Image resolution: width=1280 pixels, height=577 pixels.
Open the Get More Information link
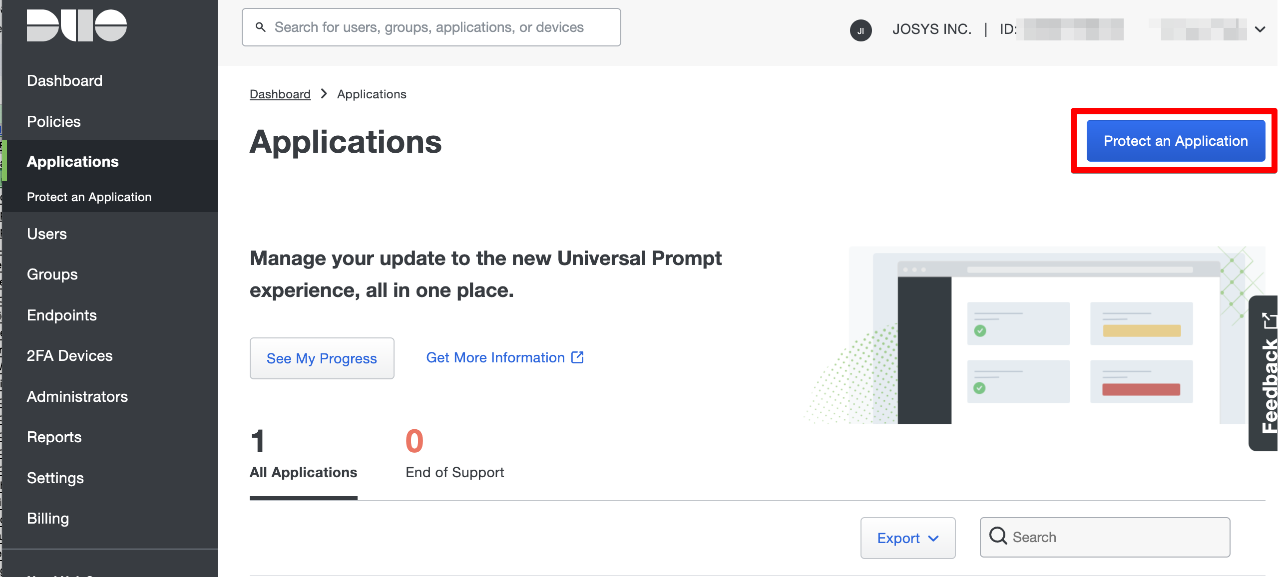click(x=495, y=357)
